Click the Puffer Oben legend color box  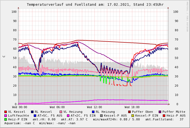click(130, 112)
